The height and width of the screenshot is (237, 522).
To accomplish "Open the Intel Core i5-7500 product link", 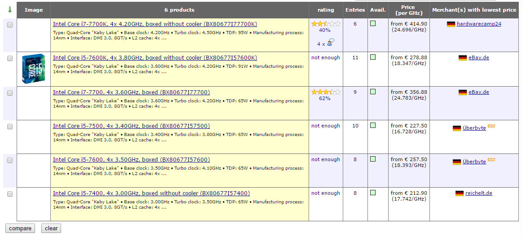I will 131,126.
